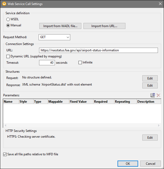Click the Fixed Value column header
The width and height of the screenshot is (164, 169).
pos(81,102)
